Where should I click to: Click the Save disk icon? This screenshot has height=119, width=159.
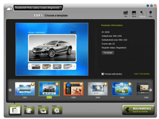click(x=134, y=14)
